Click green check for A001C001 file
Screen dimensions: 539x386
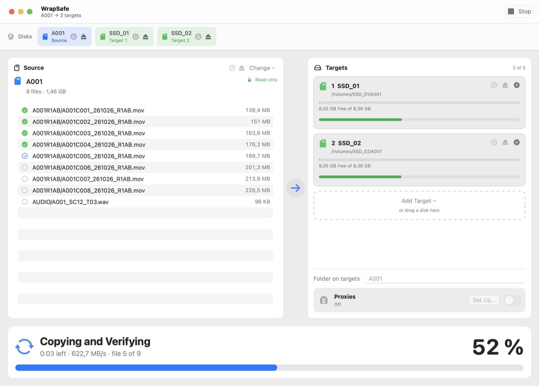[25, 110]
